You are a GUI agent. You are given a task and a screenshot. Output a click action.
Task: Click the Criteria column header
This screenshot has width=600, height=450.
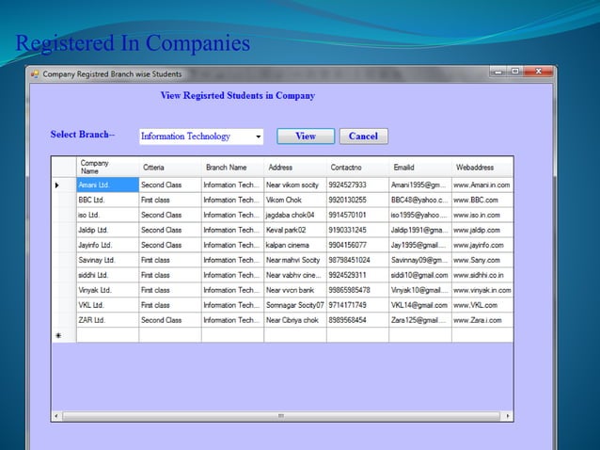coord(169,168)
